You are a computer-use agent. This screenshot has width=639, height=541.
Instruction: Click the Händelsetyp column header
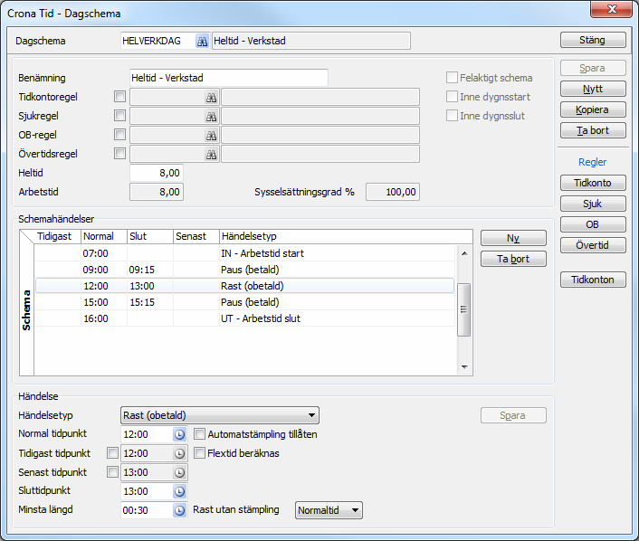tap(346, 237)
